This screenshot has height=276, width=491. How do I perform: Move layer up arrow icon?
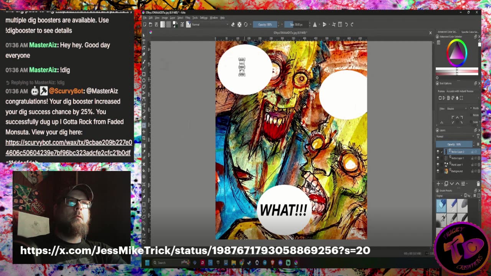point(457,184)
